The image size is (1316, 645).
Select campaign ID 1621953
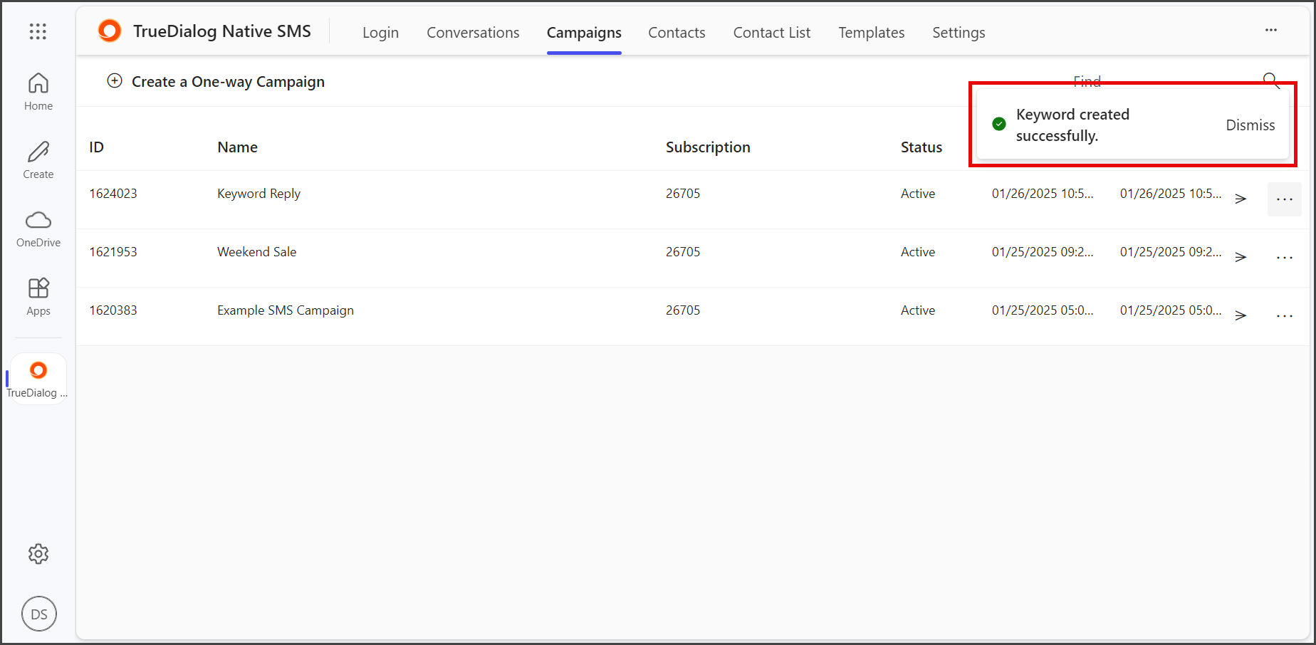tap(113, 252)
